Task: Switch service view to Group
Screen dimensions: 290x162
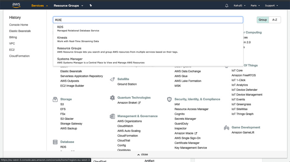Action: (x=263, y=20)
